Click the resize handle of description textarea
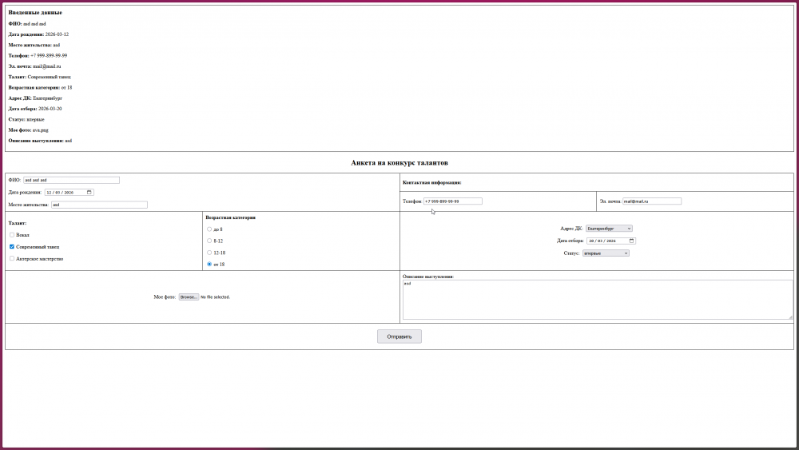 tap(790, 317)
